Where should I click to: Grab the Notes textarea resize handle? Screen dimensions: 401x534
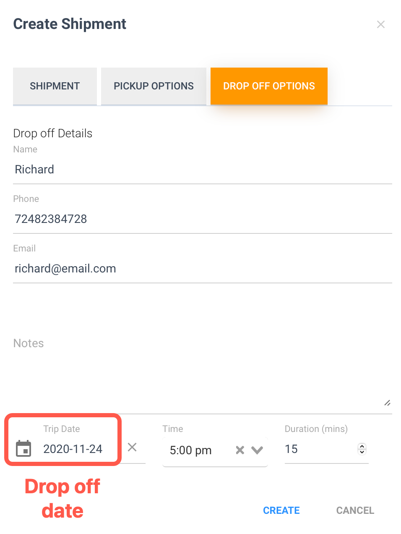(x=388, y=403)
